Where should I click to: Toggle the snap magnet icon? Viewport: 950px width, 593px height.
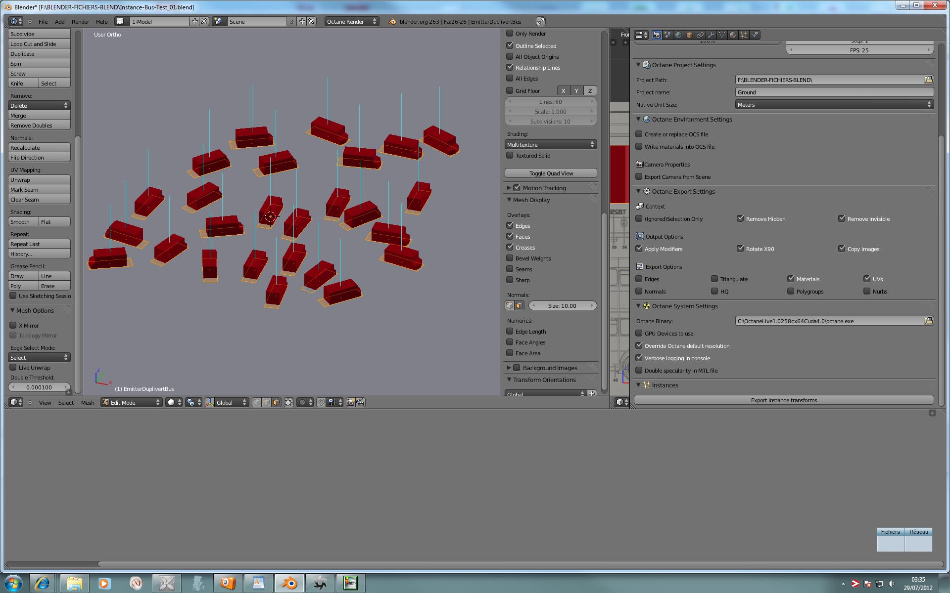pyautogui.click(x=321, y=403)
